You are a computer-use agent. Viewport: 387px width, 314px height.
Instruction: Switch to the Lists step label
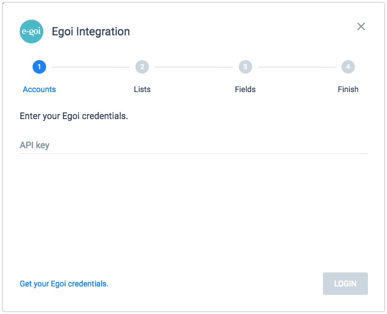click(142, 89)
